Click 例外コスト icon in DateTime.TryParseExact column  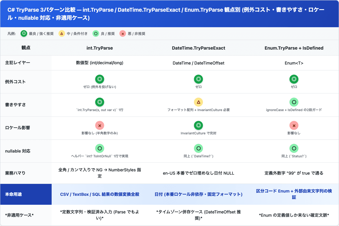click(x=199, y=79)
